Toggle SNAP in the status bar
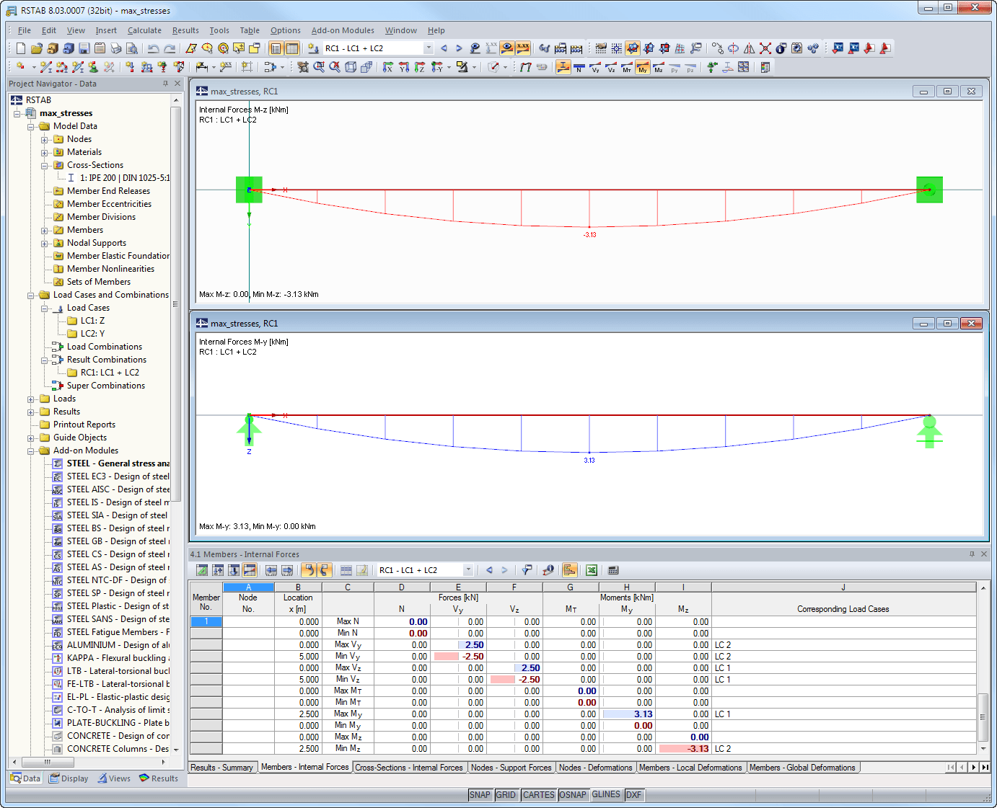The width and height of the screenshot is (997, 808). click(480, 795)
